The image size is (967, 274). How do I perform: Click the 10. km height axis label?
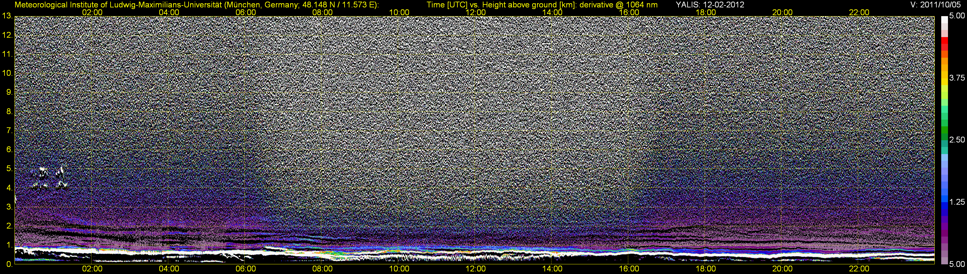tap(7, 73)
